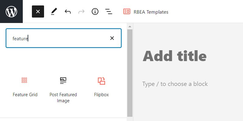This screenshot has height=121, width=243.
Task: Click the inserter panel scrollbar thumb
Action: pos(130,73)
